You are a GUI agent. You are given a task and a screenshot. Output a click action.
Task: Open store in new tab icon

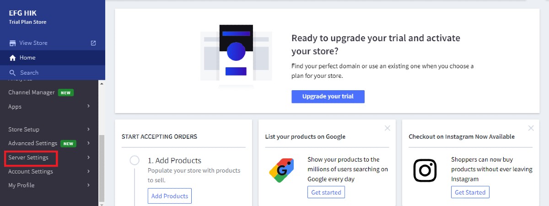tap(93, 43)
